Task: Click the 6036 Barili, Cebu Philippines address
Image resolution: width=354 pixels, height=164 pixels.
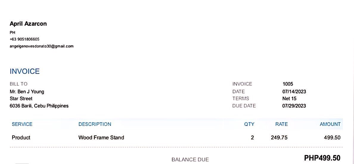Action: [39, 106]
